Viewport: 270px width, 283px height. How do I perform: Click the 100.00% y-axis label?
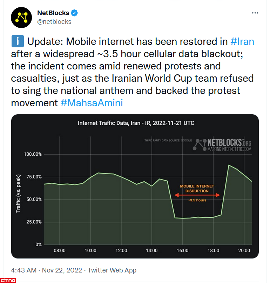click(33, 154)
